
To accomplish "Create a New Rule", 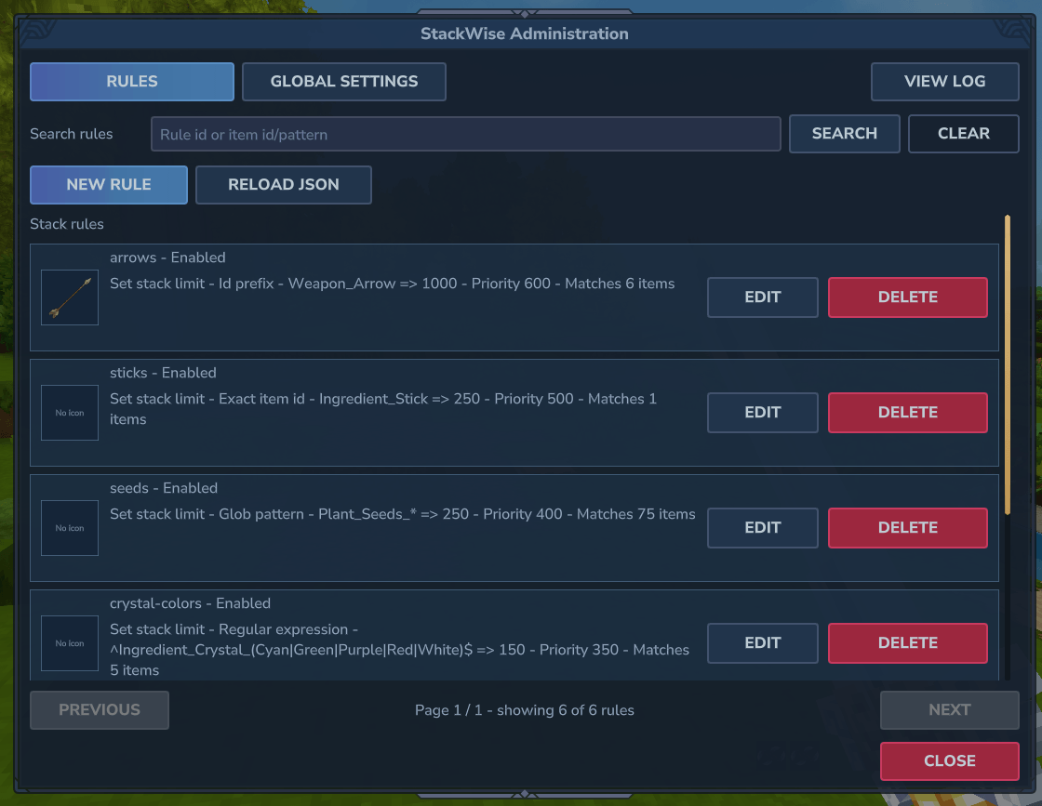I will 108,185.
